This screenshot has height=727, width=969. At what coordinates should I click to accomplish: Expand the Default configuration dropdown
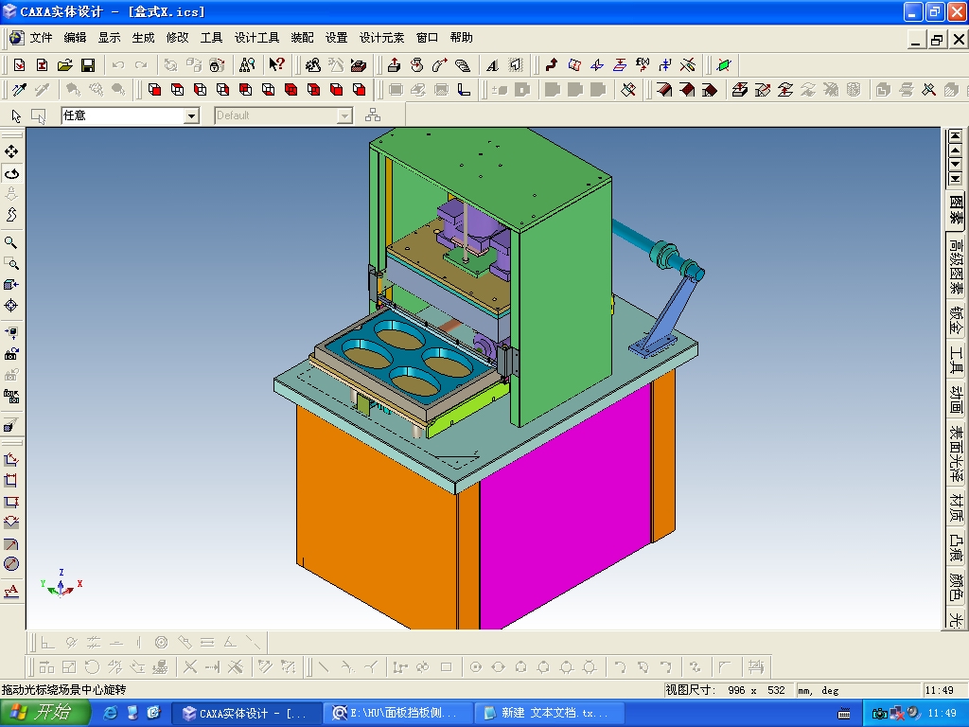tap(344, 115)
